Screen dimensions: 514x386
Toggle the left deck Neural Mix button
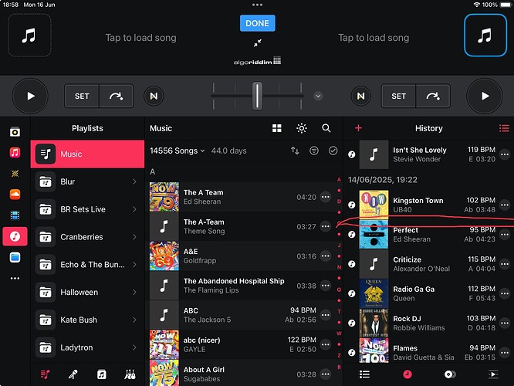pyautogui.click(x=154, y=96)
